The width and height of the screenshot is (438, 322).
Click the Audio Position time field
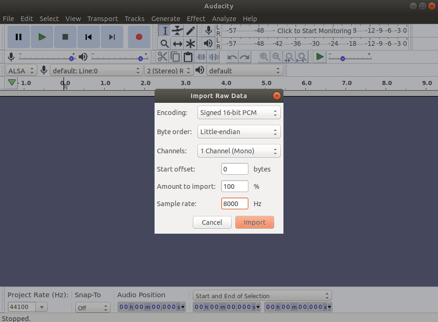(151, 307)
